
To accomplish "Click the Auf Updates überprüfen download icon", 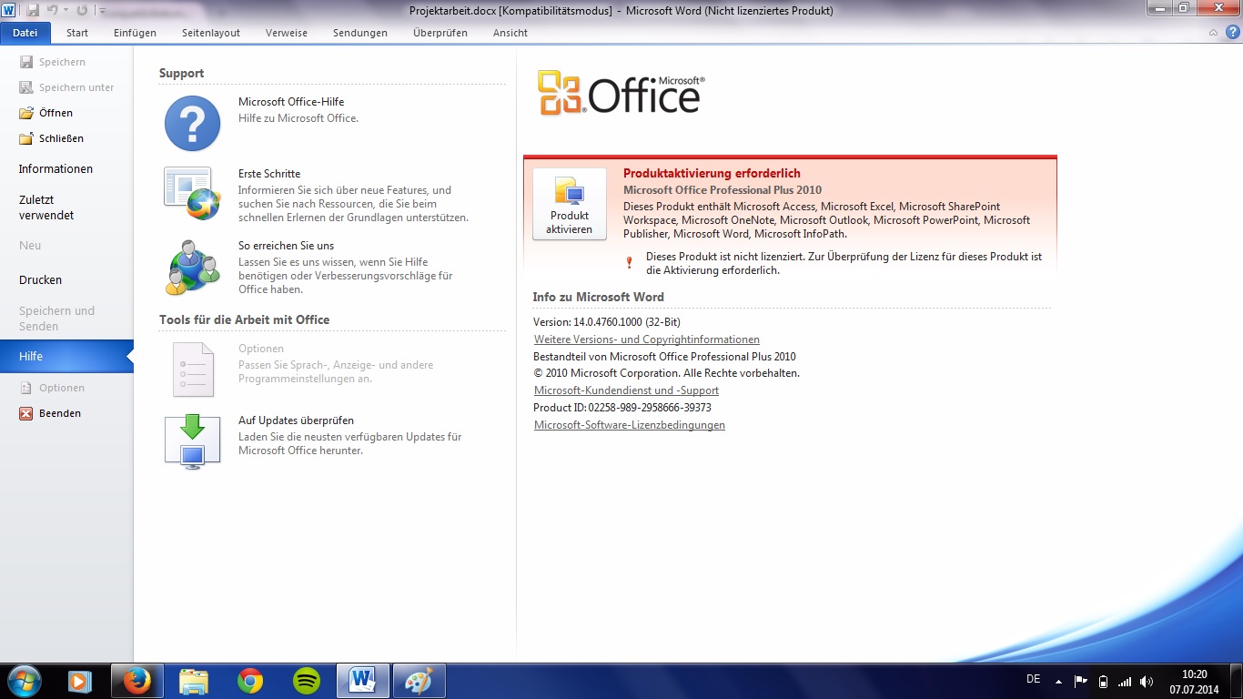I will [x=192, y=441].
